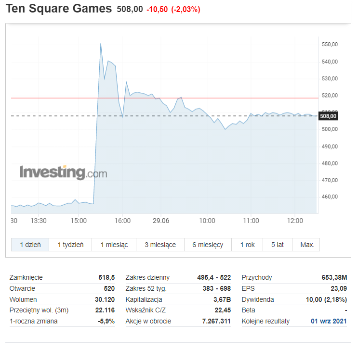Image resolution: width=358 pixels, height=347 pixels.
Task: Switch to the 1 tydzień tab
Action: pos(70,245)
